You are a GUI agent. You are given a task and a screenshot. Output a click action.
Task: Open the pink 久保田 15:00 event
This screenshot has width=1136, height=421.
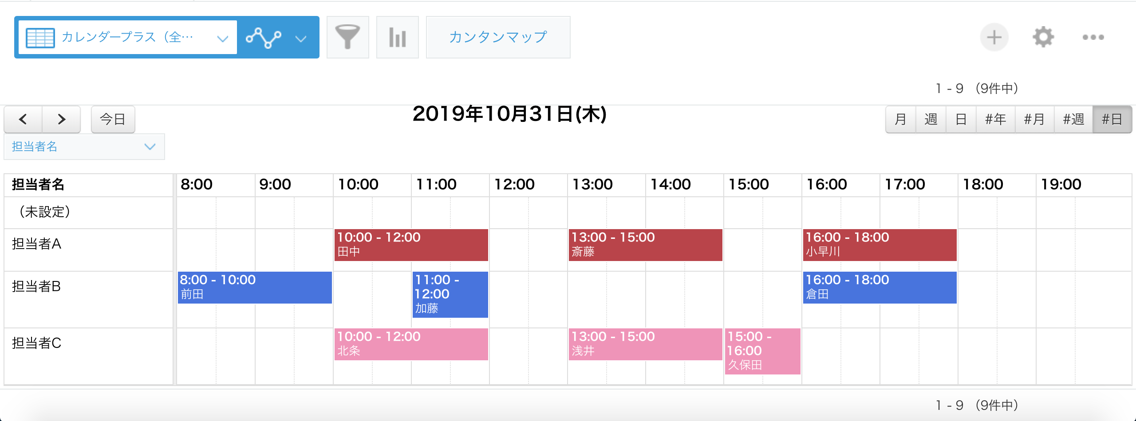(x=763, y=351)
